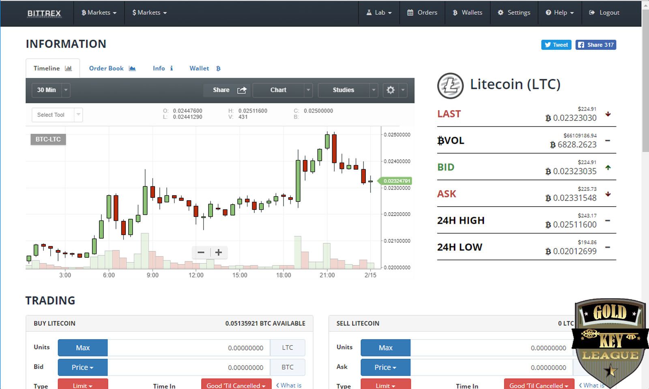The height and width of the screenshot is (389, 649).
Task: Open the BTC Markets menu
Action: 98,13
